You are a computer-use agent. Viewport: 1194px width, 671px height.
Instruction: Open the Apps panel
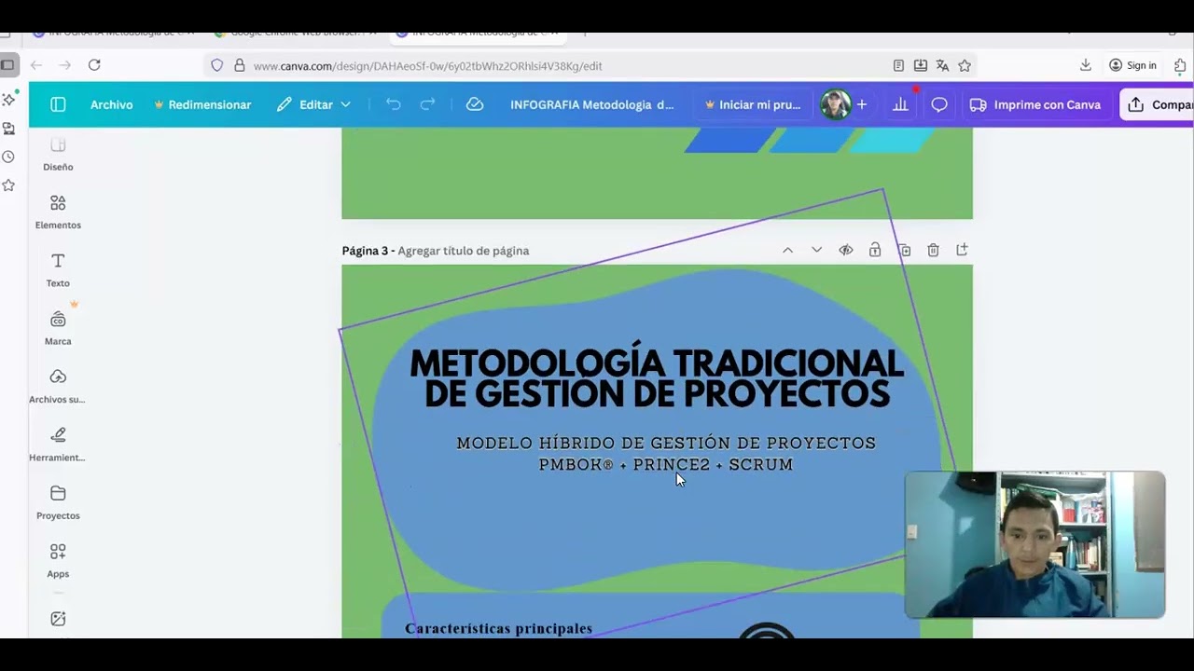[x=58, y=560]
